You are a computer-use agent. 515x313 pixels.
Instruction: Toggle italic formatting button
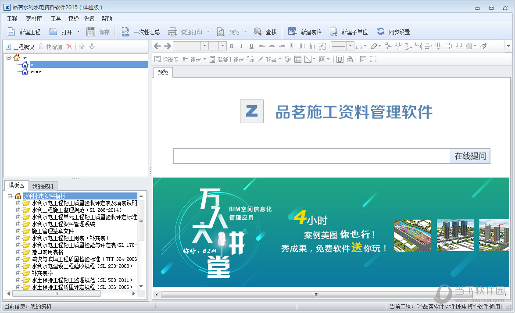[241, 46]
